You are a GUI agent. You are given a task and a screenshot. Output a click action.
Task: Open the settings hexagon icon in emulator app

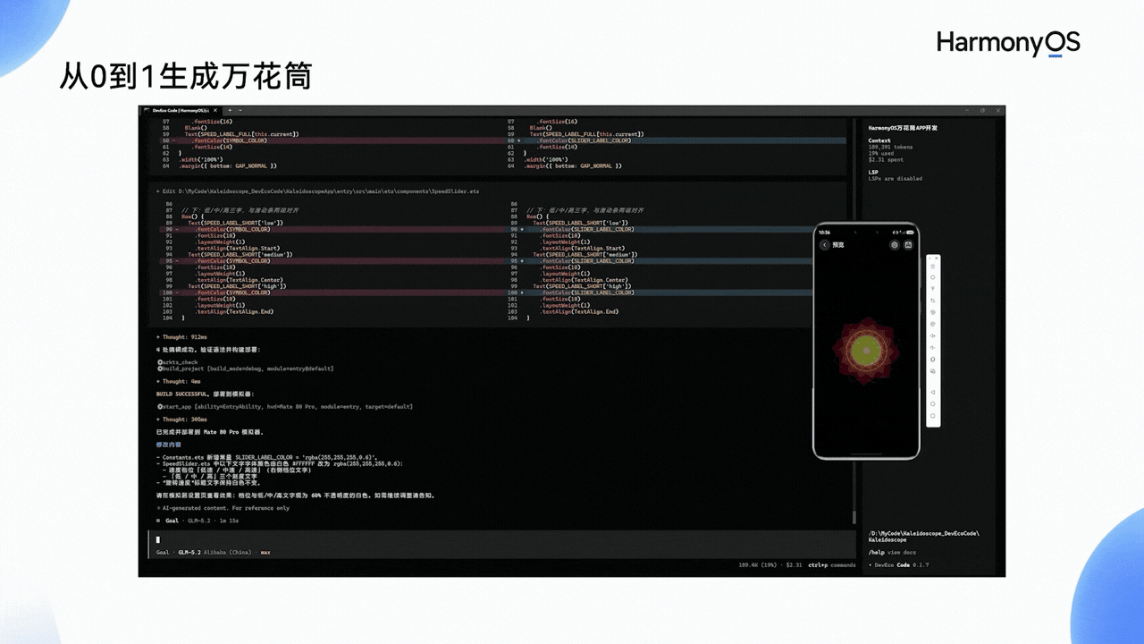click(895, 244)
